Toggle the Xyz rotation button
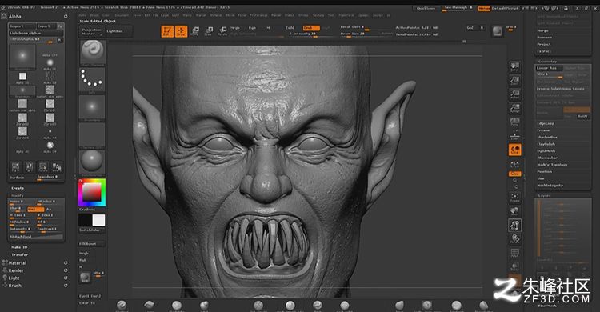Viewport: 600px width, 312px height. (514, 174)
